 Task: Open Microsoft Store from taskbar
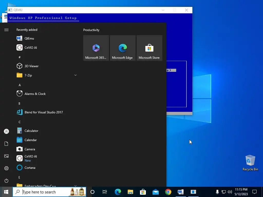(143, 192)
